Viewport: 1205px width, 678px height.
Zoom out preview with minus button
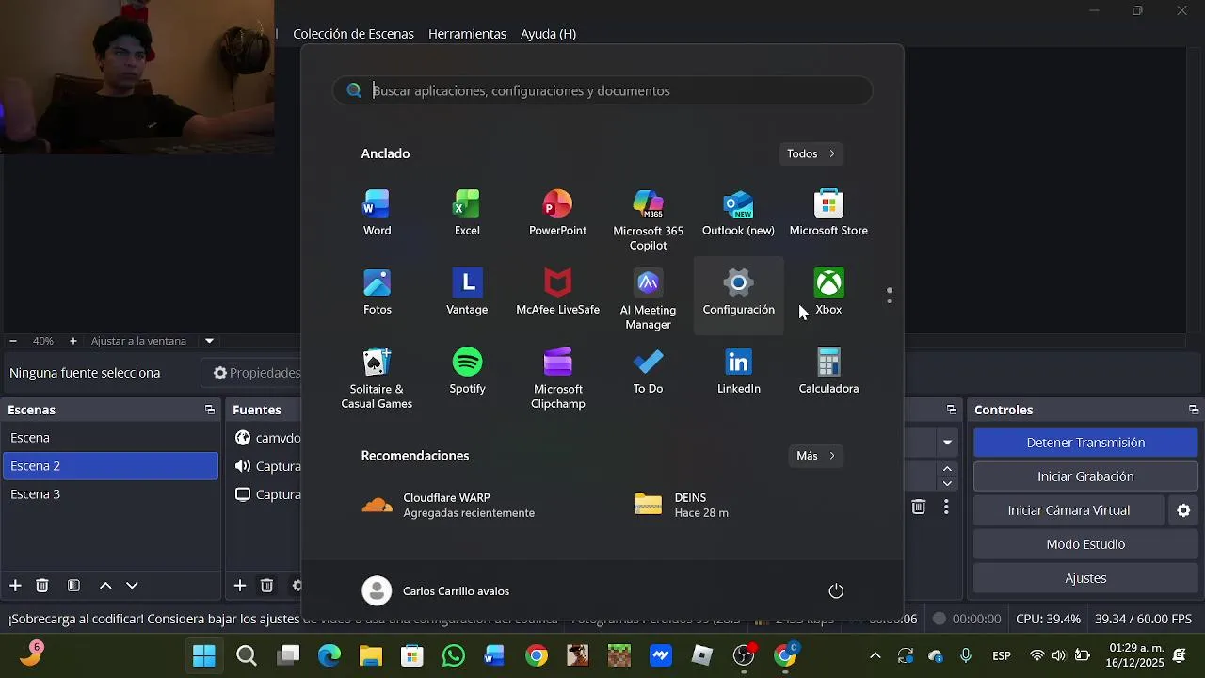[13, 341]
